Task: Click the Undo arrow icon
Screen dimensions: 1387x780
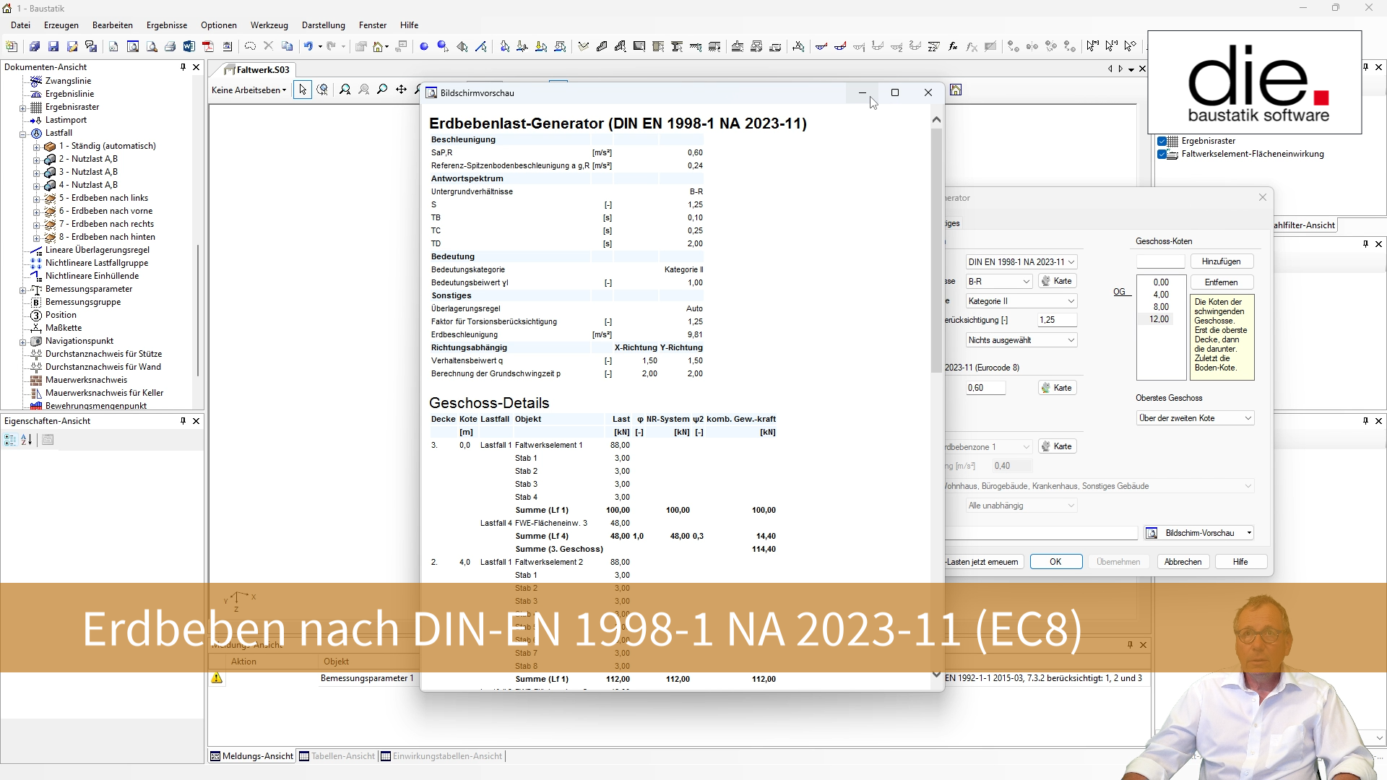Action: [308, 46]
